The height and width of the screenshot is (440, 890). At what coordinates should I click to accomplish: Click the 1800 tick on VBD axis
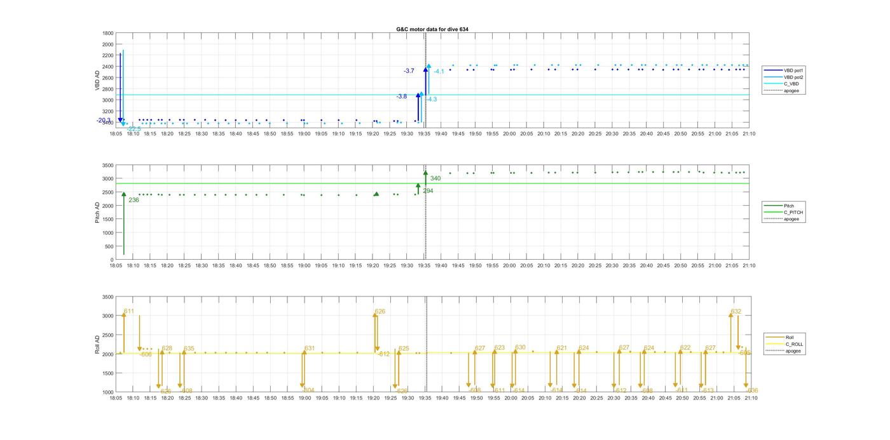[107, 33]
